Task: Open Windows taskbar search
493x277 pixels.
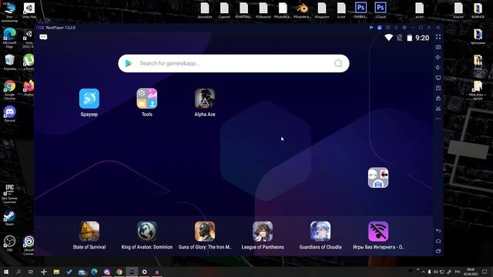Action: (x=18, y=272)
